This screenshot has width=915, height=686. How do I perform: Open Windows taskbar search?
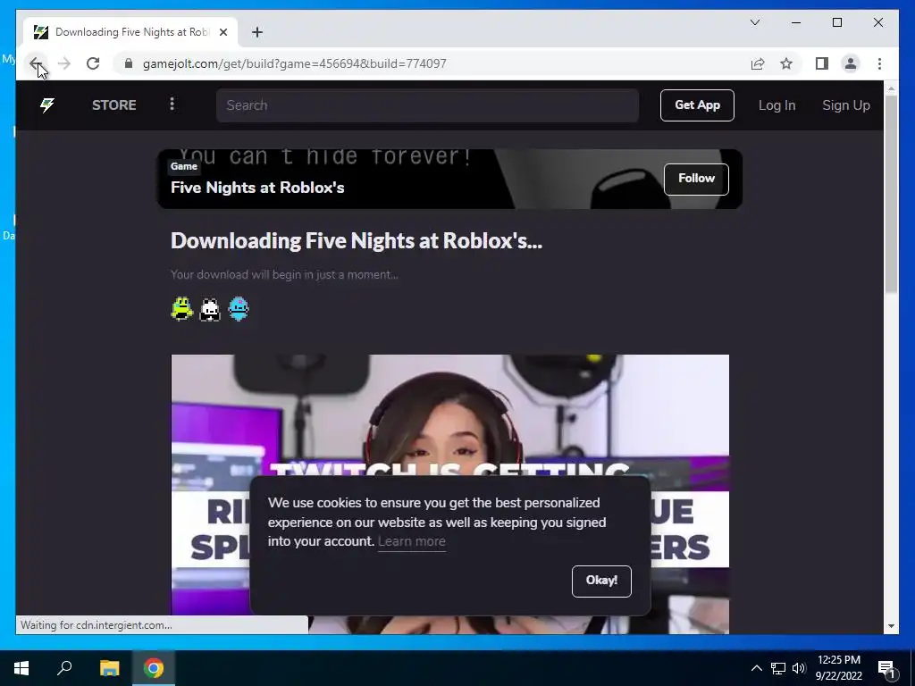click(x=64, y=668)
